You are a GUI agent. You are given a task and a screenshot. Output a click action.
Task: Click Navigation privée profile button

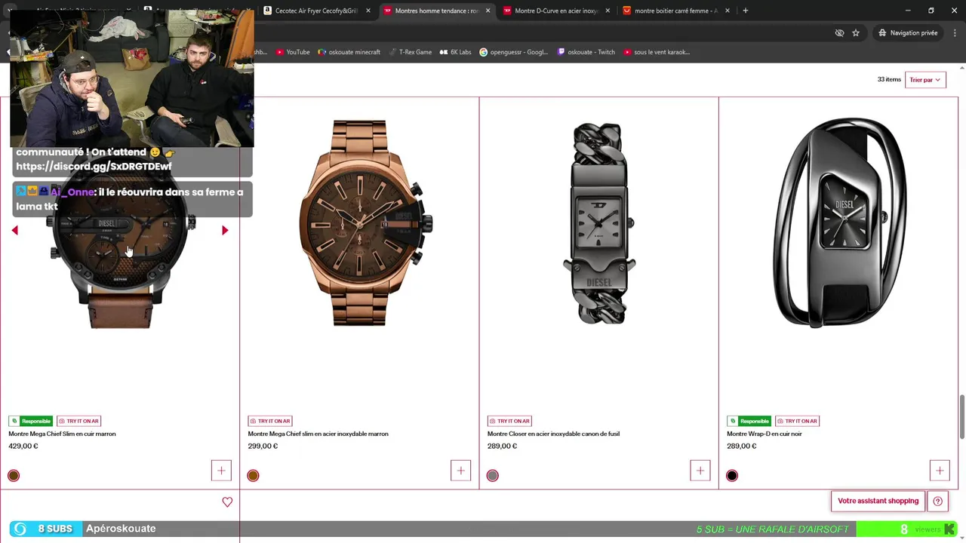[907, 33]
